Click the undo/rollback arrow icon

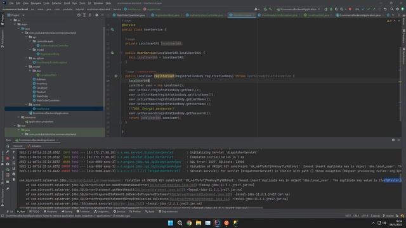tap(385, 9)
